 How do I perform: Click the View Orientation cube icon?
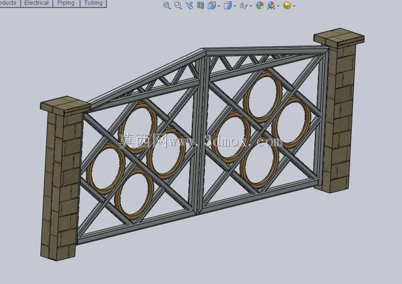tap(212, 5)
